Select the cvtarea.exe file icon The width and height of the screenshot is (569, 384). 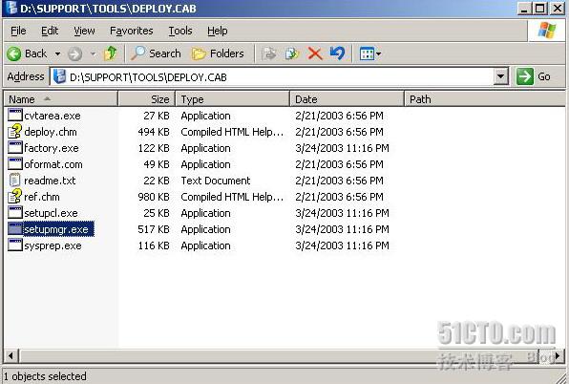pos(15,116)
